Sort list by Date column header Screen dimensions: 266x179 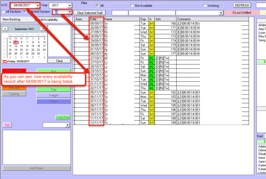tap(96, 19)
